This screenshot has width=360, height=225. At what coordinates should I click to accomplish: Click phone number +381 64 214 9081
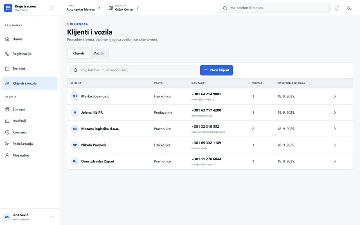pos(206,94)
